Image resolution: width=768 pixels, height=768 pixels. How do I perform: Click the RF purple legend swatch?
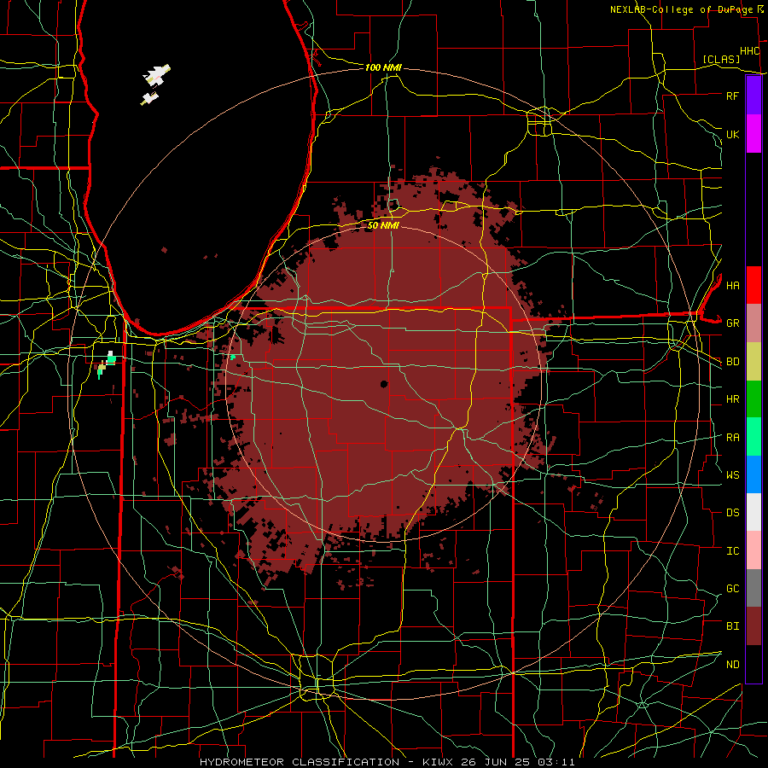click(x=753, y=96)
